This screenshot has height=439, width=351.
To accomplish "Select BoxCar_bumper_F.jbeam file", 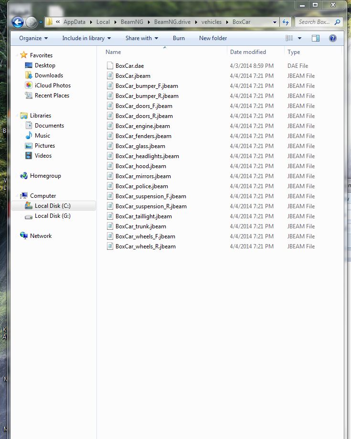I will pos(147,86).
